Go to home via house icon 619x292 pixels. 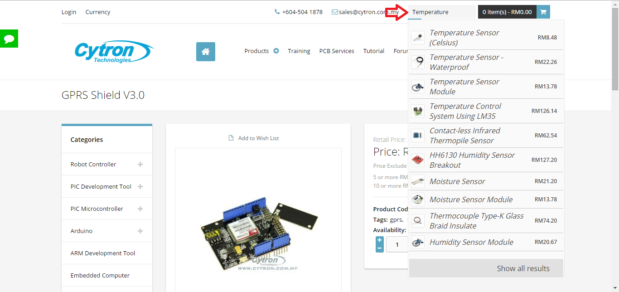click(x=206, y=52)
